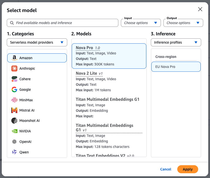Choose Mistral AI in the categories list
The image size is (210, 178).
pos(37,110)
